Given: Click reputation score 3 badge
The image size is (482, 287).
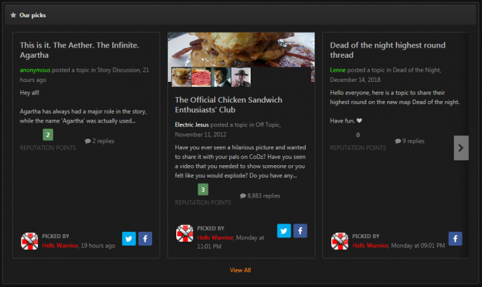Looking at the screenshot, I should [x=202, y=189].
